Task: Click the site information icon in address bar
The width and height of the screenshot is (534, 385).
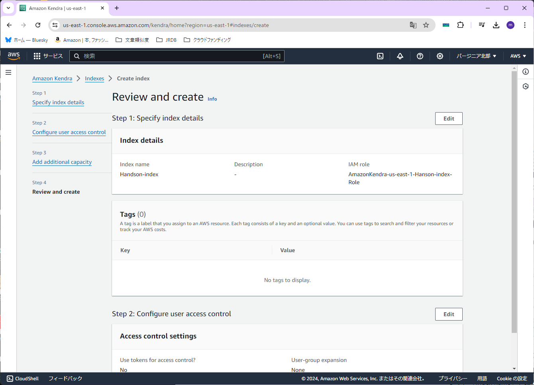Action: point(55,25)
